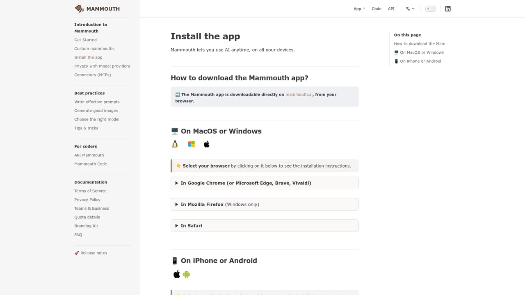The width and height of the screenshot is (525, 295).
Task: Open Privacy with model providers page
Action: (x=102, y=66)
